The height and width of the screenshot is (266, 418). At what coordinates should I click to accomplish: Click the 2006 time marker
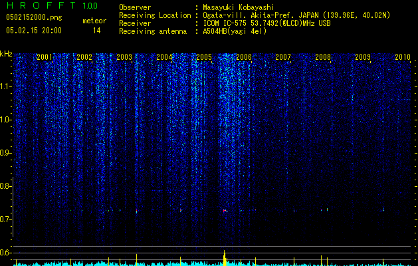click(x=244, y=57)
